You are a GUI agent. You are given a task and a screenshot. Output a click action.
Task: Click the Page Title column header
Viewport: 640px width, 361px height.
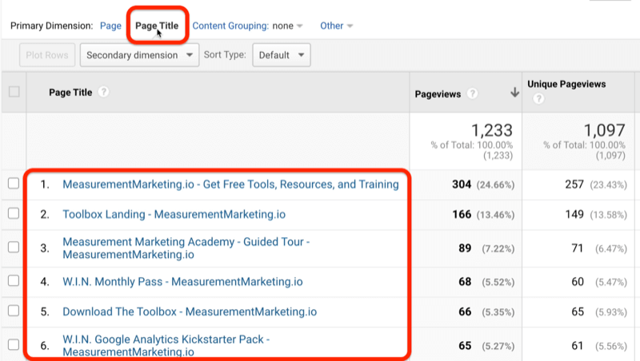pos(70,93)
